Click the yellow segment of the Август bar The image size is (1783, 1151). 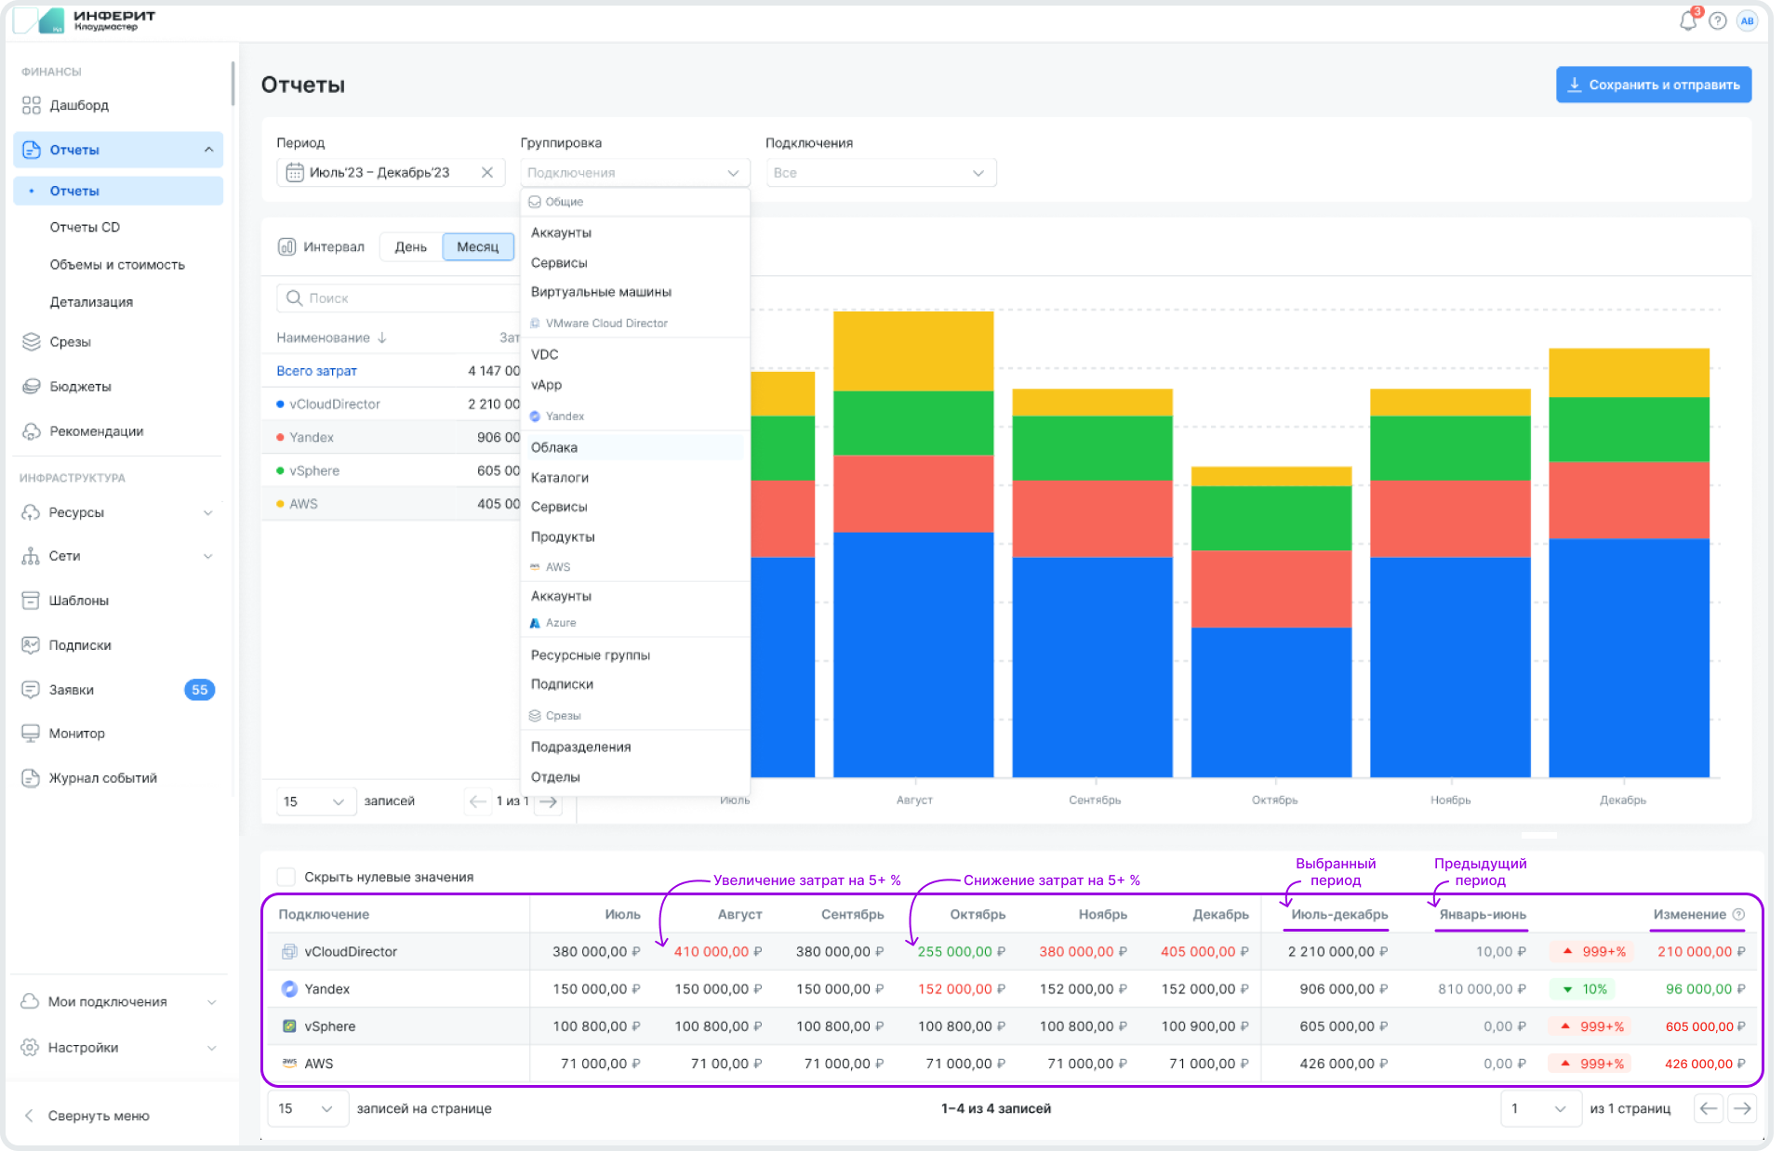[x=912, y=351]
